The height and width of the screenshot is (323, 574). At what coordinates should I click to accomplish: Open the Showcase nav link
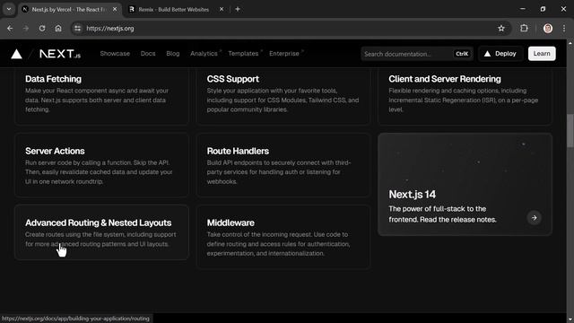pyautogui.click(x=115, y=54)
